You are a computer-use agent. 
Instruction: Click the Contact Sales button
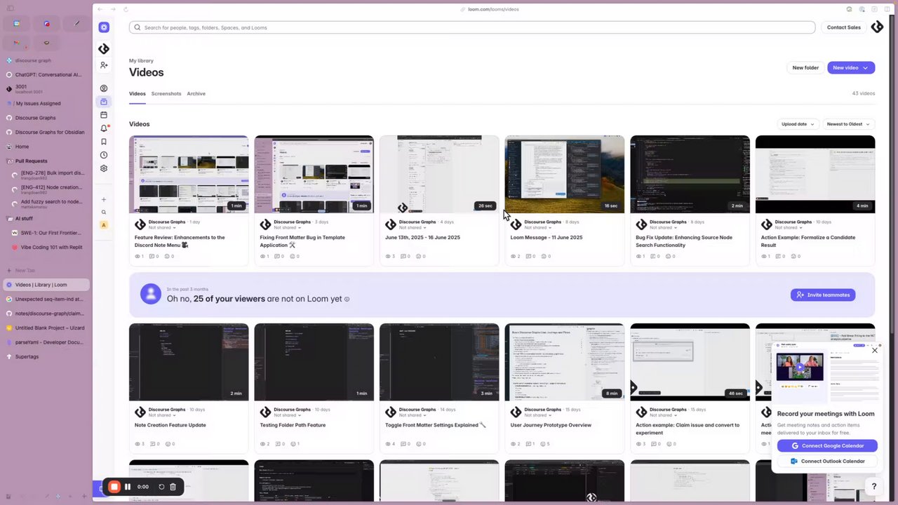[843, 27]
